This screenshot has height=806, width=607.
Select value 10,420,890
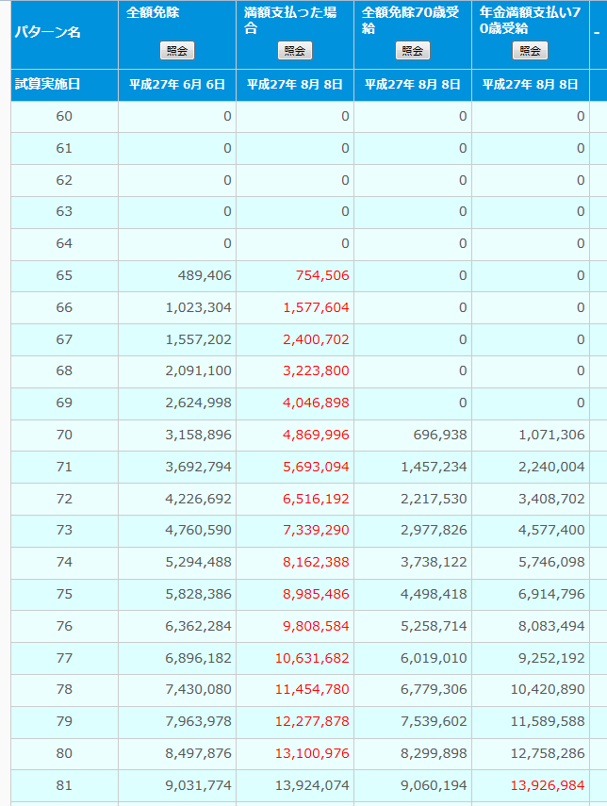pyautogui.click(x=548, y=689)
